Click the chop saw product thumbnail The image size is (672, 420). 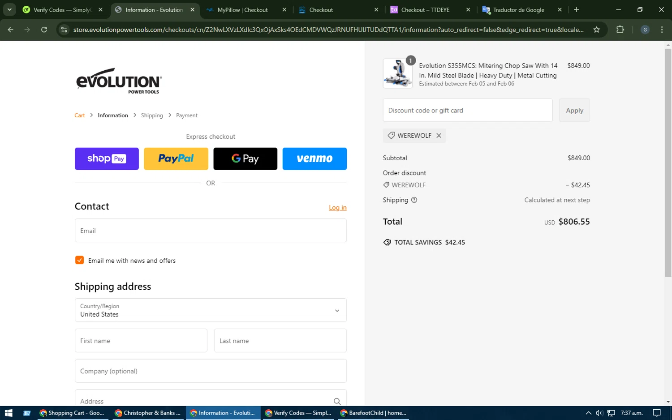click(398, 73)
